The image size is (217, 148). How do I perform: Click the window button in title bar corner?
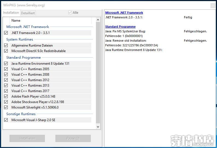213,5
